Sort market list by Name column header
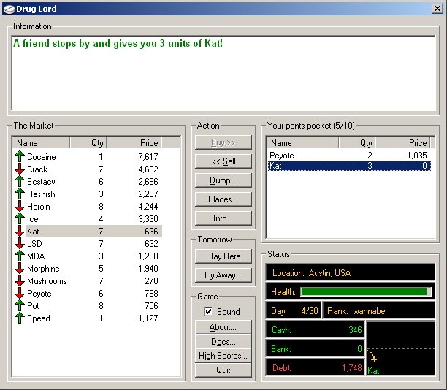The height and width of the screenshot is (390, 447). tap(42, 143)
